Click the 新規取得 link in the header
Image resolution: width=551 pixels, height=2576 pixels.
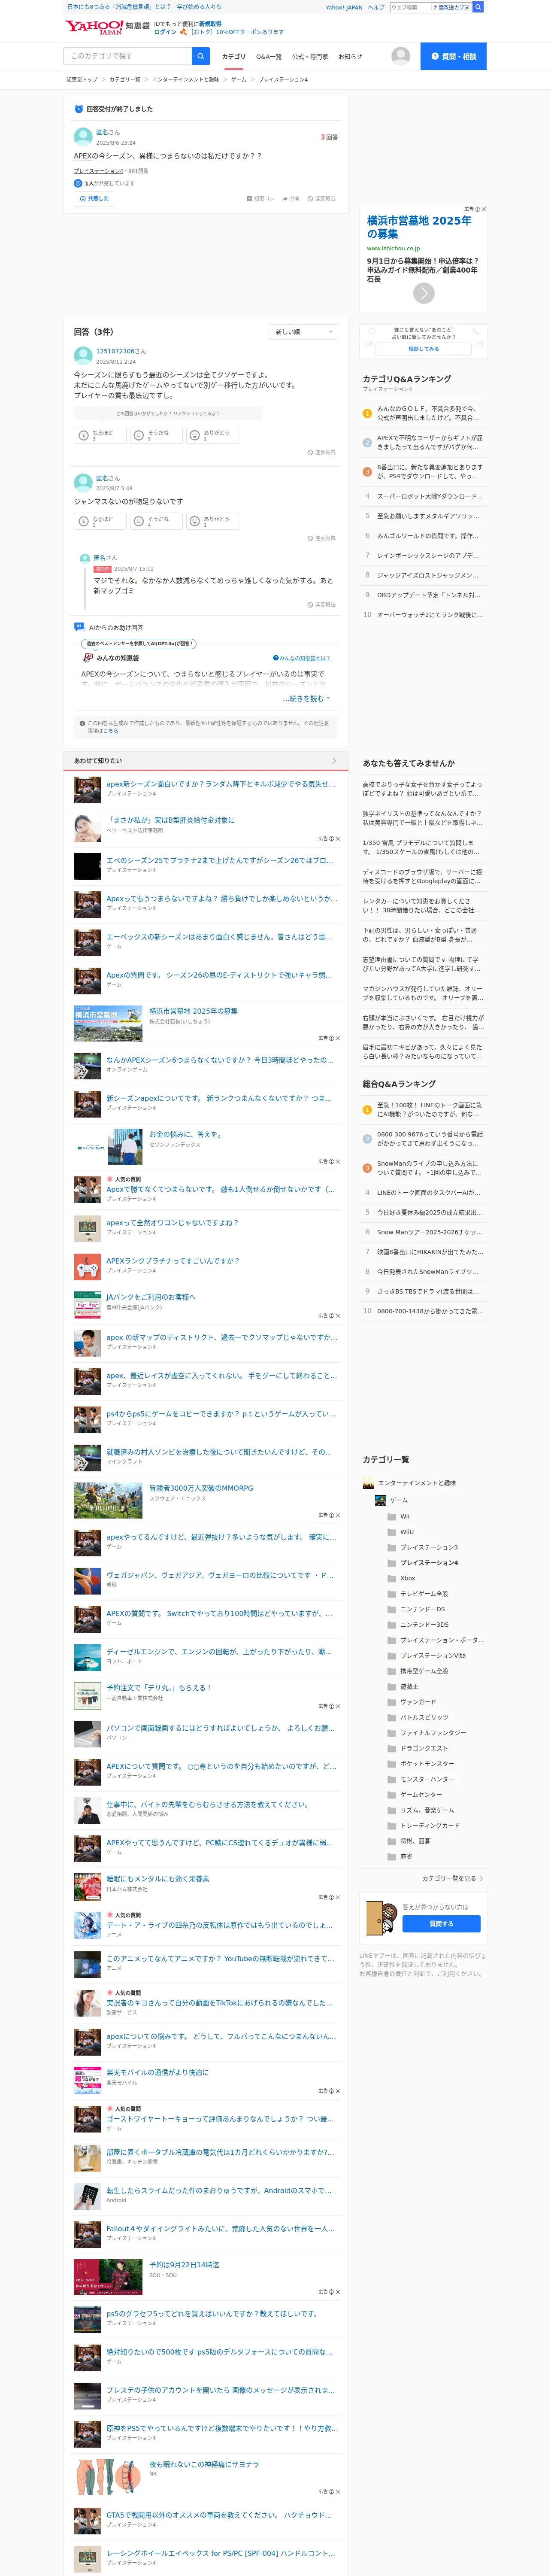(210, 23)
